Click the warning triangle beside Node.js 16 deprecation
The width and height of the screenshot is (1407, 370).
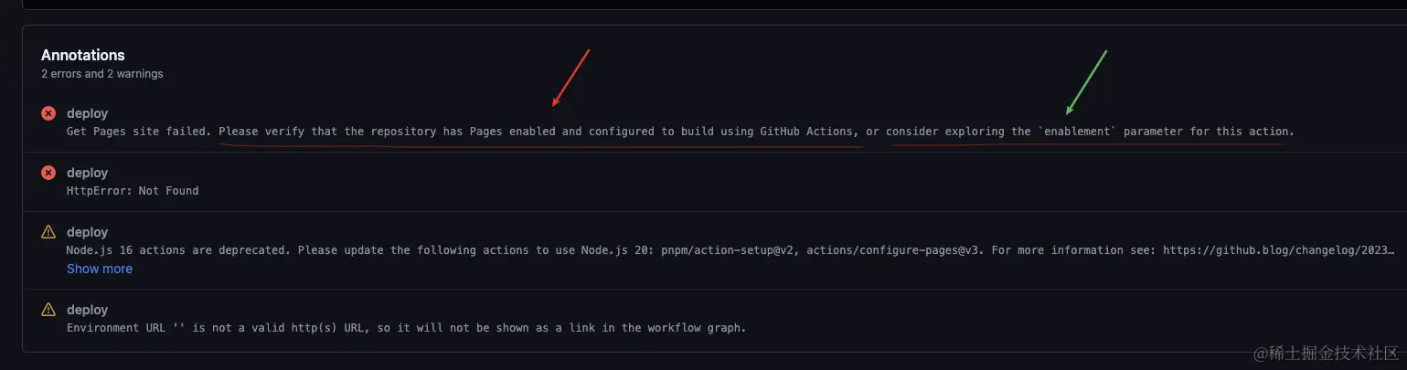coord(48,232)
